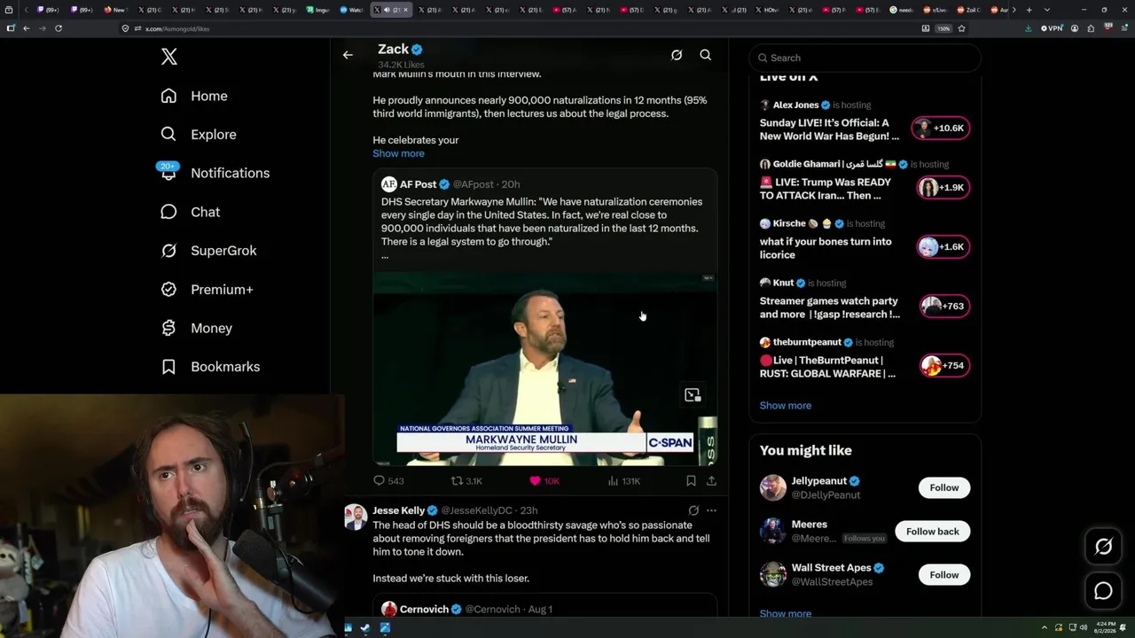Expand the post with Show more

click(x=398, y=153)
